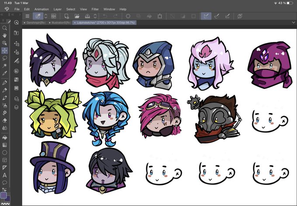Expand options arrows beside Save icon
Viewport: 297px width, 206px height.
click(95, 16)
